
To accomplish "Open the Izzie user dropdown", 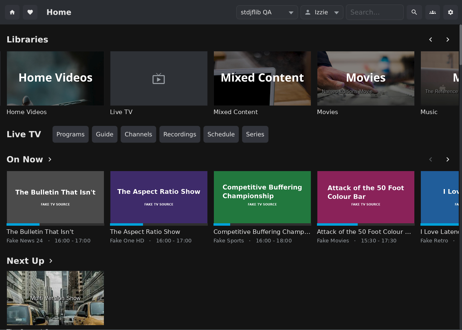I will (x=322, y=12).
